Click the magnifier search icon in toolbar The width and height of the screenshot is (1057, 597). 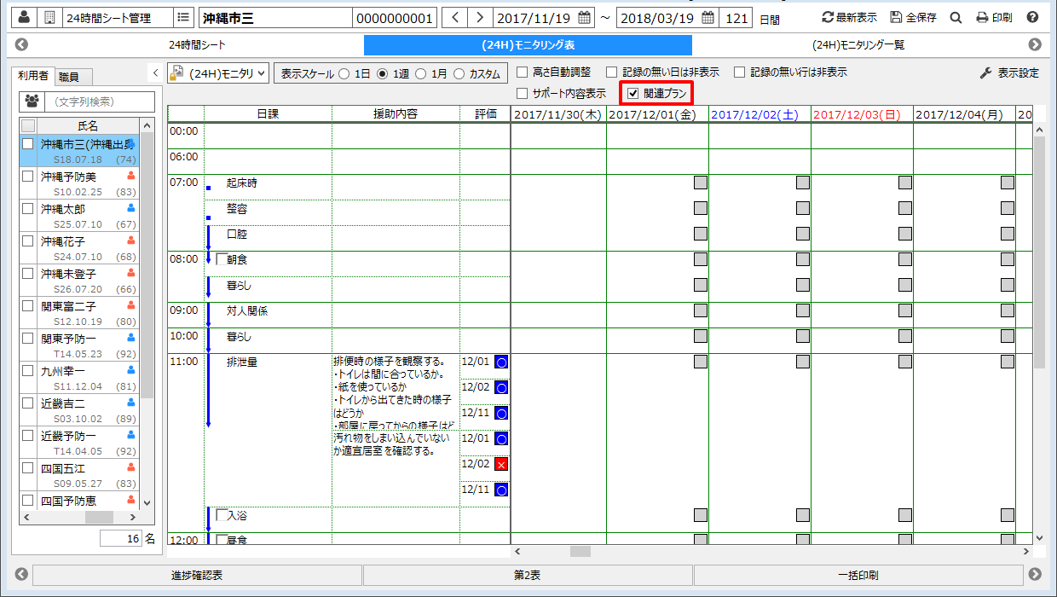coord(956,17)
